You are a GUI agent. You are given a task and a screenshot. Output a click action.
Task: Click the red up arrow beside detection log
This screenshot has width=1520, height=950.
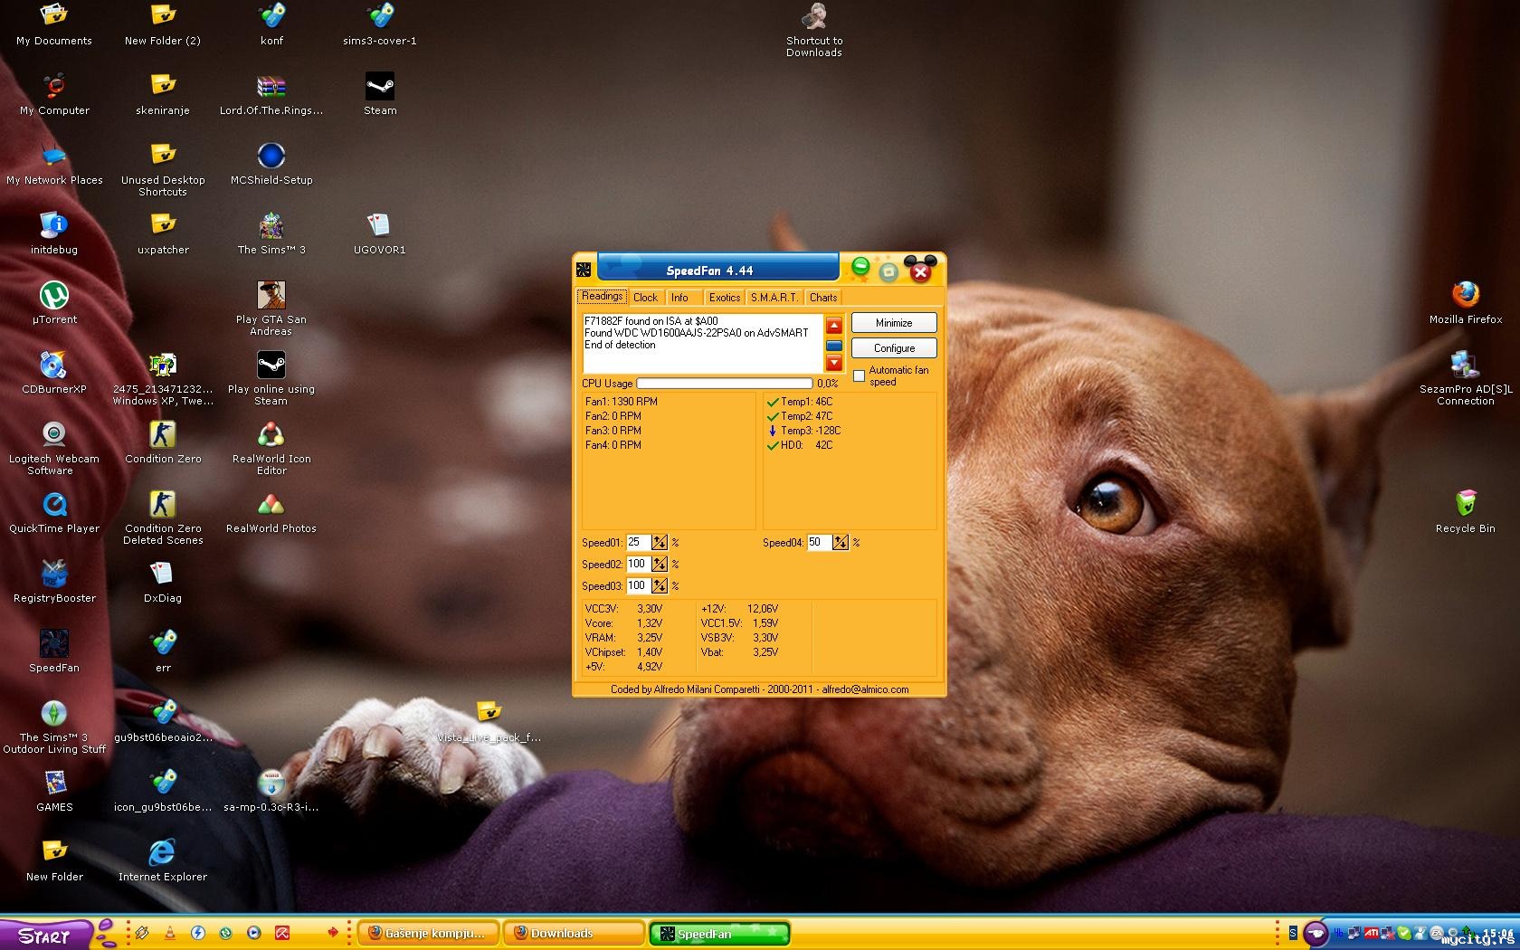click(x=834, y=326)
